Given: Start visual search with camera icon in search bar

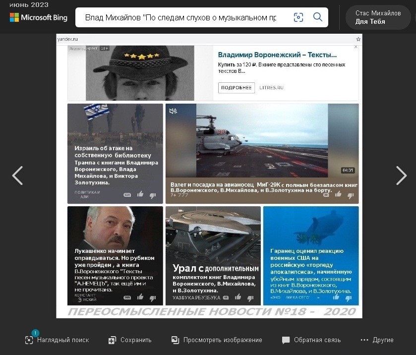Looking at the screenshot, I should (298, 17).
